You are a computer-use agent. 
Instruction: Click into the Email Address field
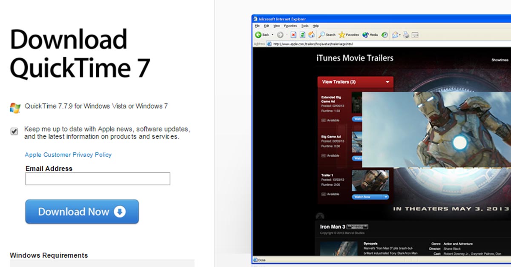tap(98, 179)
